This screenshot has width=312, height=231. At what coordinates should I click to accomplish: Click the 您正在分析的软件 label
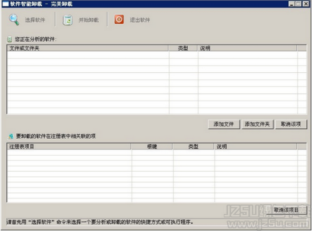pyautogui.click(x=36, y=39)
